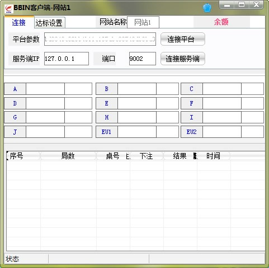
Task: Click the 平台参数 label
Action: point(25,39)
